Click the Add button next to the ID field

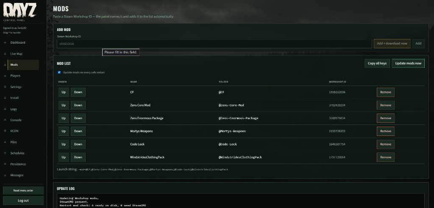(418, 44)
